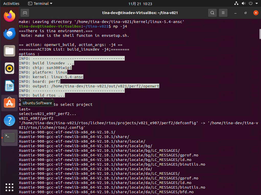Launch Firefox from the dock

[x=9, y=16]
